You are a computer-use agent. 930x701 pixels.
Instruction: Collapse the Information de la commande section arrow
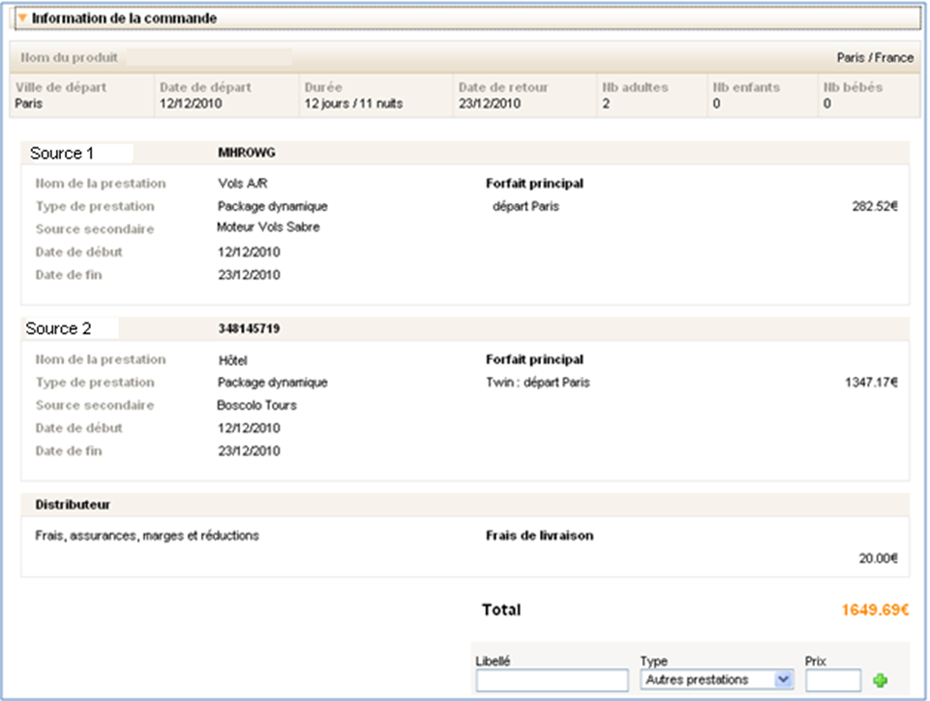22,18
